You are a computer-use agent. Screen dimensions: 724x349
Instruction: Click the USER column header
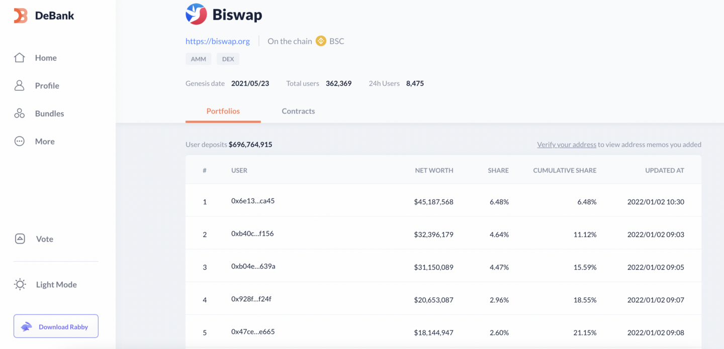point(239,170)
